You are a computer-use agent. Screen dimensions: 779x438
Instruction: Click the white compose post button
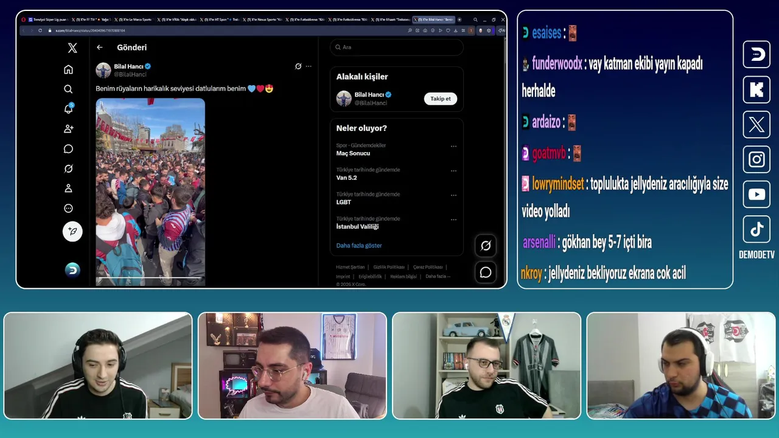tap(72, 231)
